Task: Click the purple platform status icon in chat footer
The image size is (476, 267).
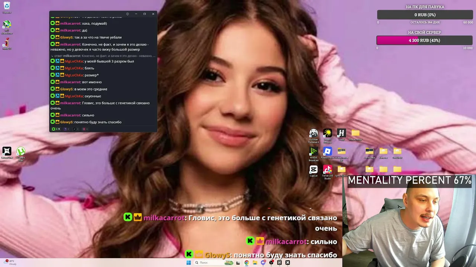Action: tap(65, 129)
